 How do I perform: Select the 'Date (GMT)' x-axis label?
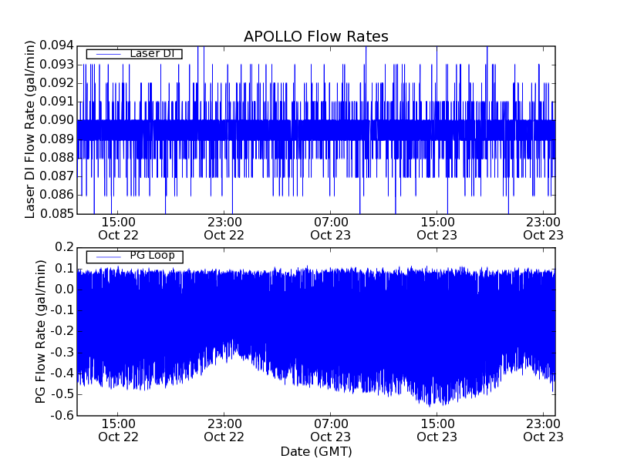pyautogui.click(x=315, y=451)
